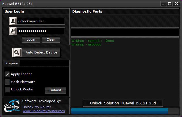Viewport: 182px width, 117px height.
Task: Click the 'Huawei B612s-25d' window title
Action: (x=17, y=4)
